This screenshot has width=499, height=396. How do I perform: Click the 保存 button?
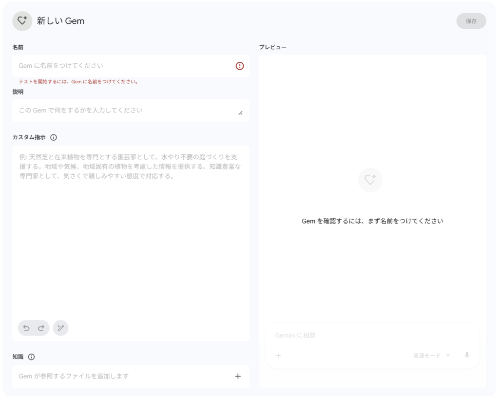(471, 21)
